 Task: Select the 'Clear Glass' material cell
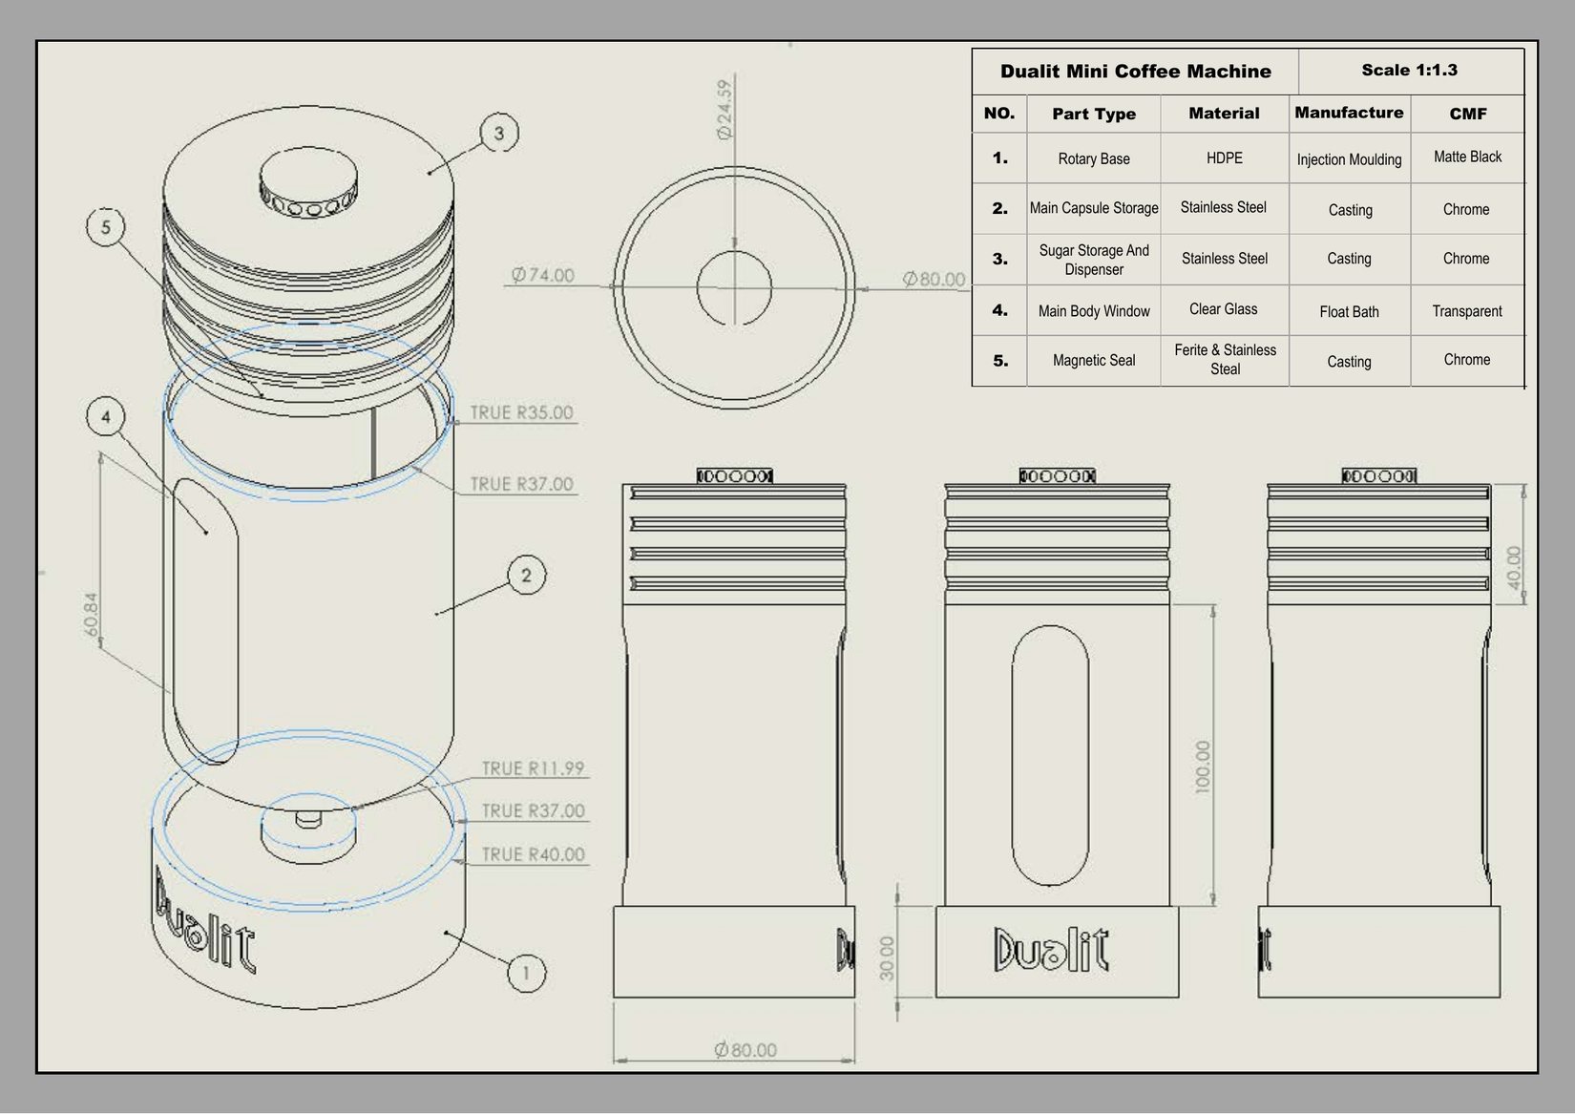tap(1224, 309)
